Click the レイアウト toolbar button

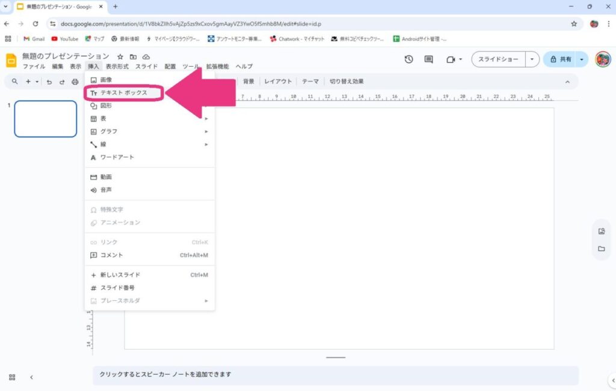(278, 82)
